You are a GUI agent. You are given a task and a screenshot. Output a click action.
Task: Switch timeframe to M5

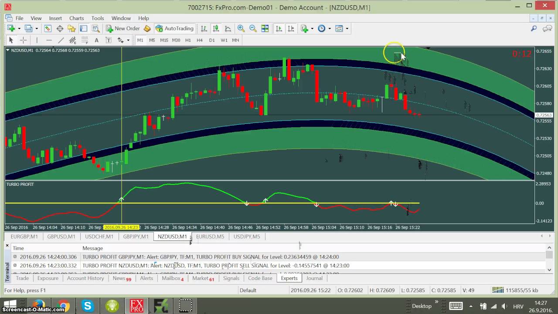(x=152, y=40)
